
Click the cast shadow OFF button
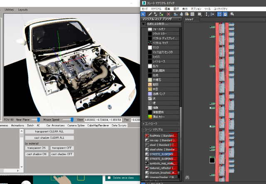62,154
